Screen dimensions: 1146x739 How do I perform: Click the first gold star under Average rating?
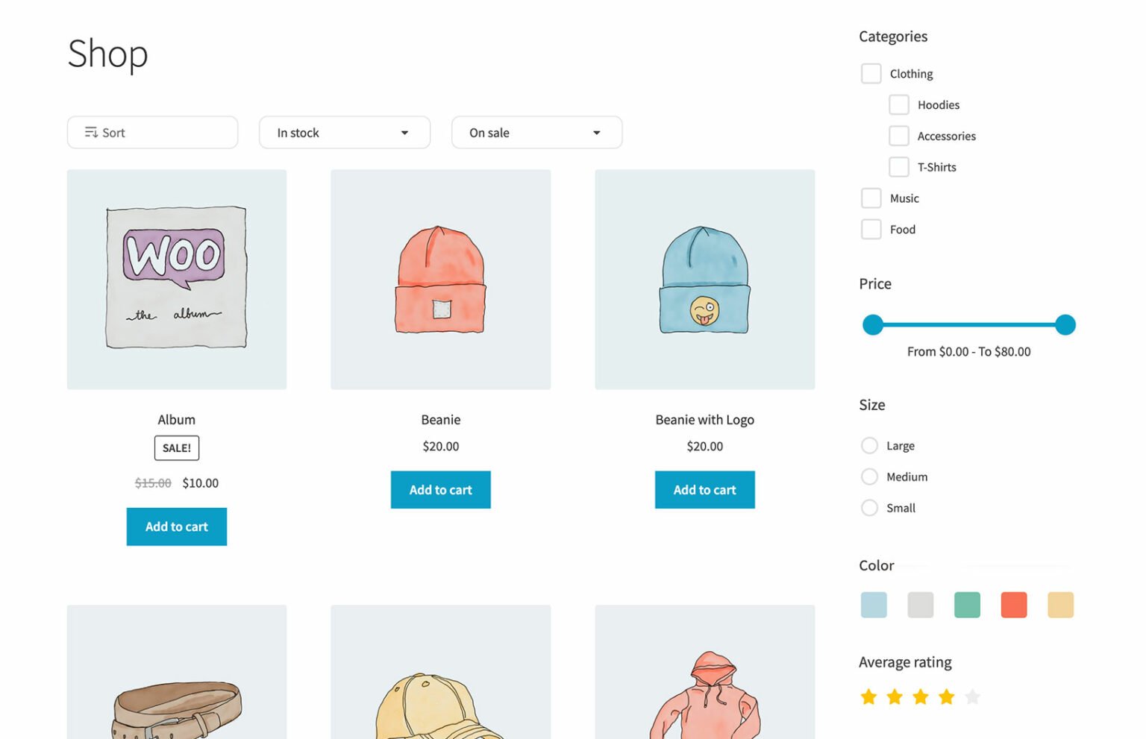868,696
